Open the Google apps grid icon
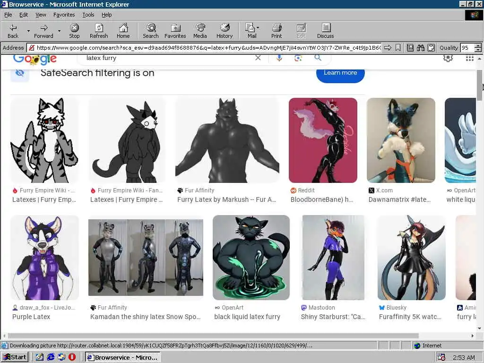The image size is (484, 363). pos(469,58)
